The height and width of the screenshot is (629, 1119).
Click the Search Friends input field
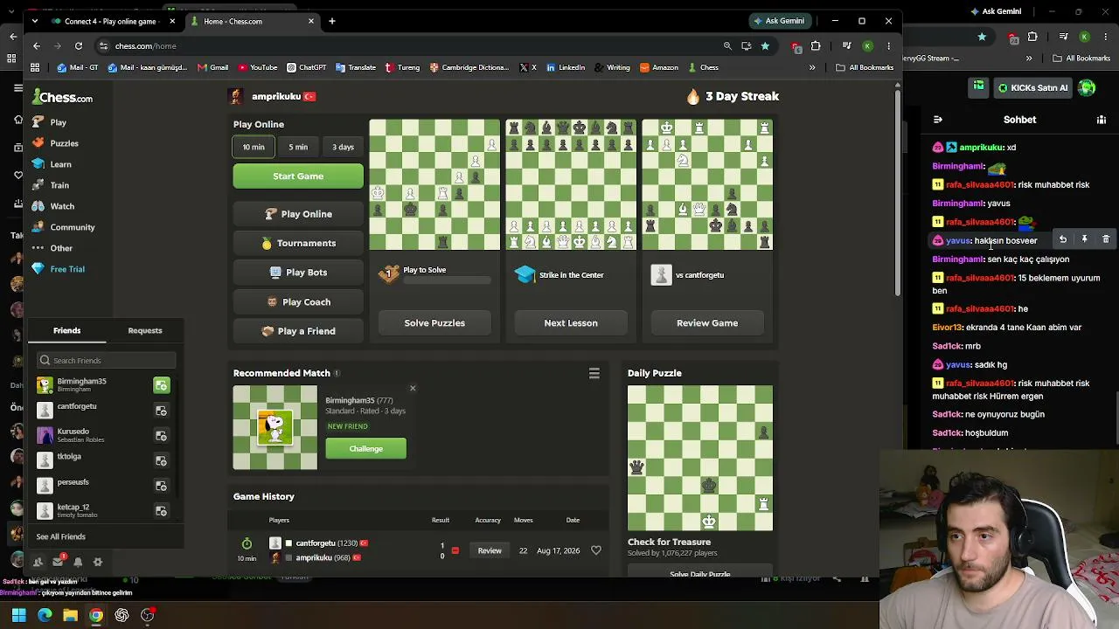[x=106, y=360]
